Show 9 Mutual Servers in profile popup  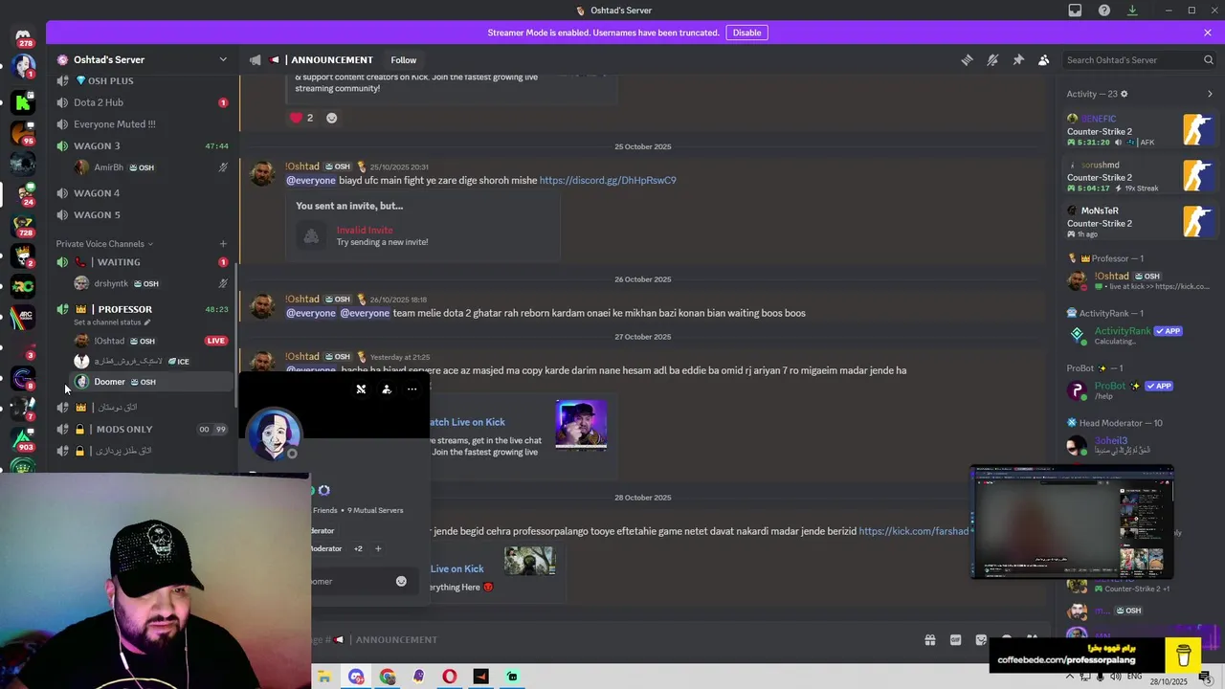point(375,511)
